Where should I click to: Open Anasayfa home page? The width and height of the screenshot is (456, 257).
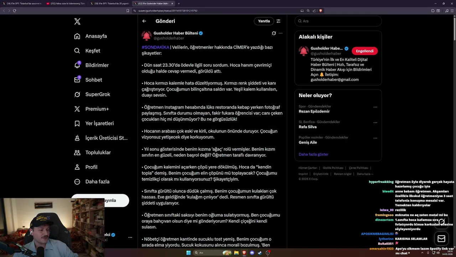pyautogui.click(x=90, y=36)
